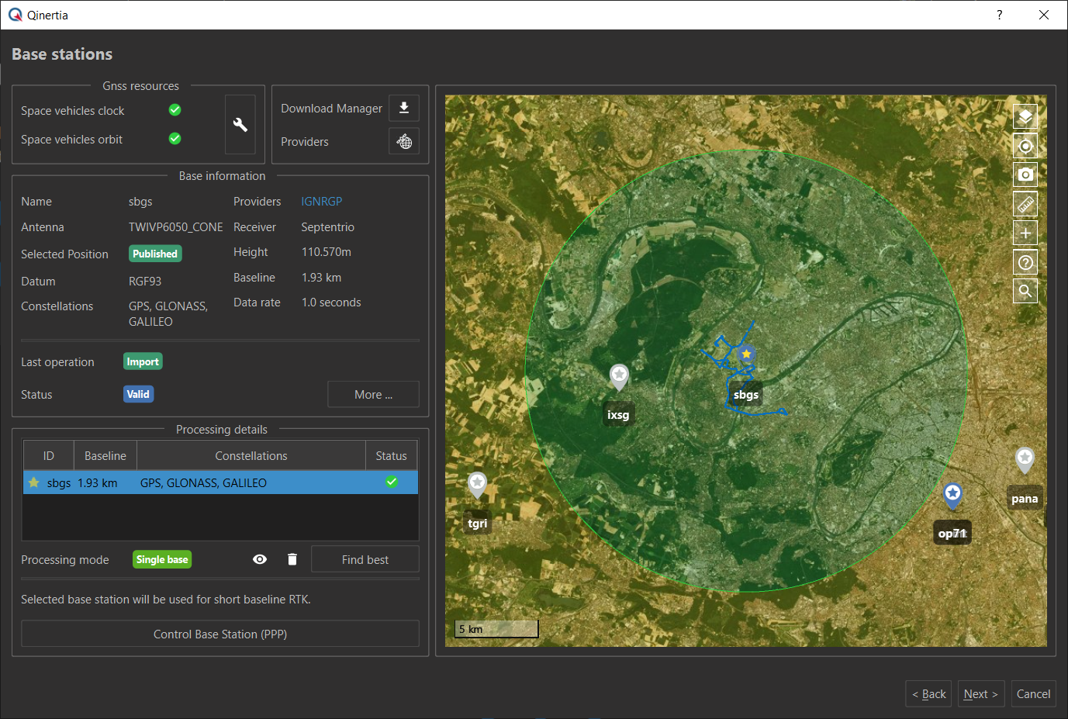
Task: Expand base details with More button
Action: (373, 394)
